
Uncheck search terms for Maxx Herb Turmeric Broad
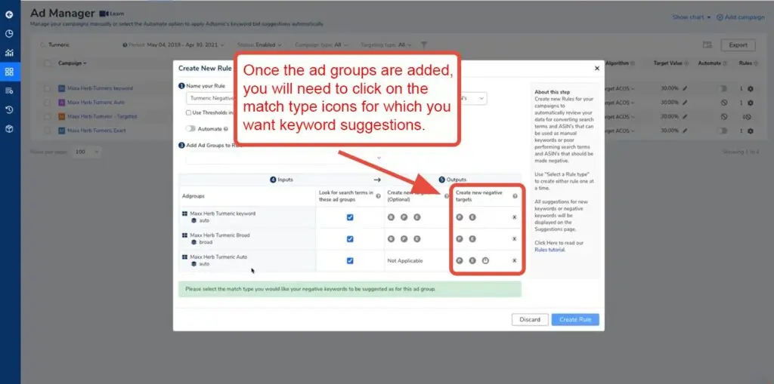click(349, 239)
